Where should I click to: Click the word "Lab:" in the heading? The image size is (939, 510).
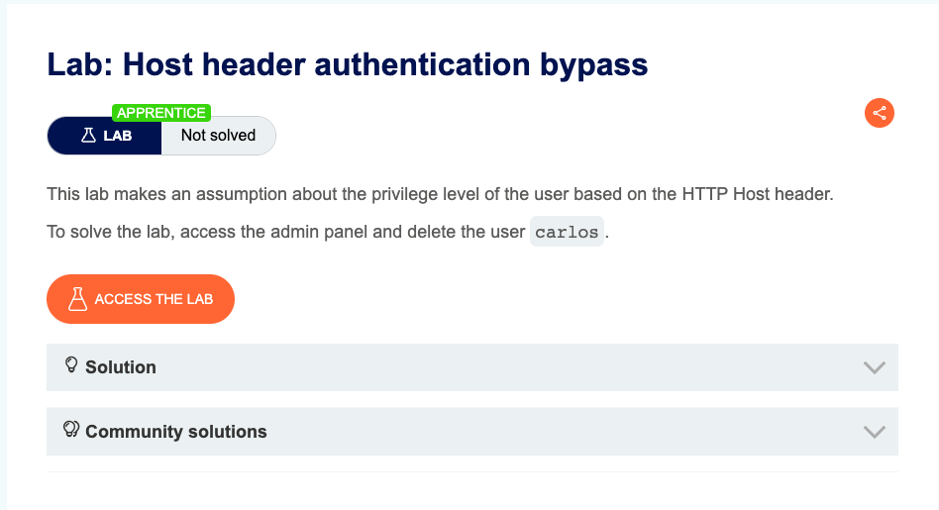click(82, 65)
